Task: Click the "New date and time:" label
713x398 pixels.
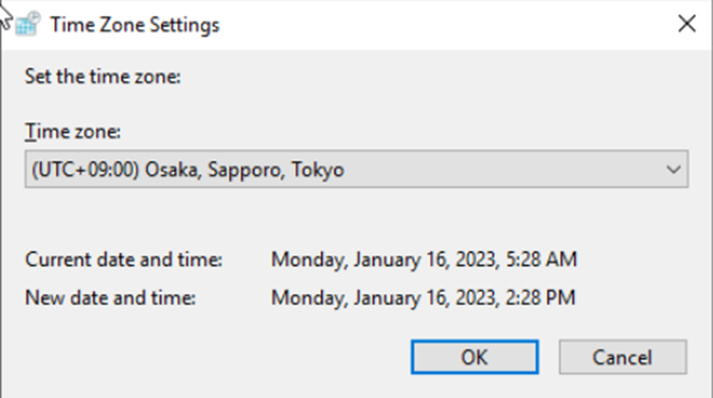Action: [110, 298]
